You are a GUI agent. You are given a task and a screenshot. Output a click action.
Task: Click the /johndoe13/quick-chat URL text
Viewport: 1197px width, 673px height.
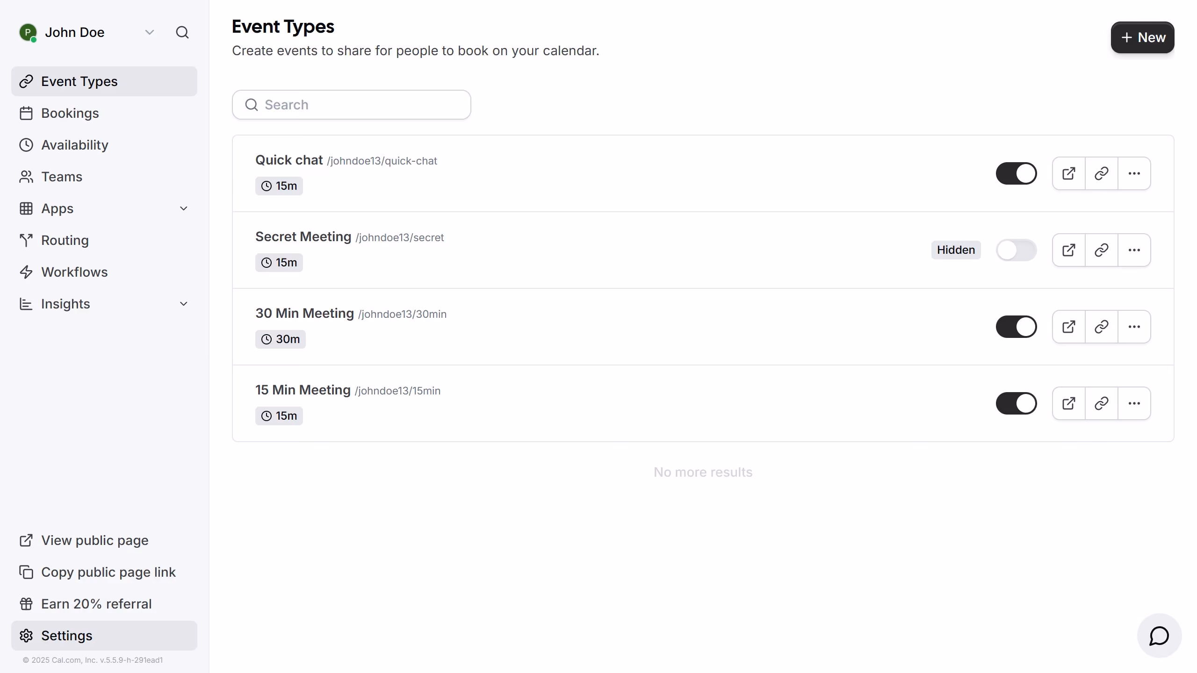[x=382, y=161]
